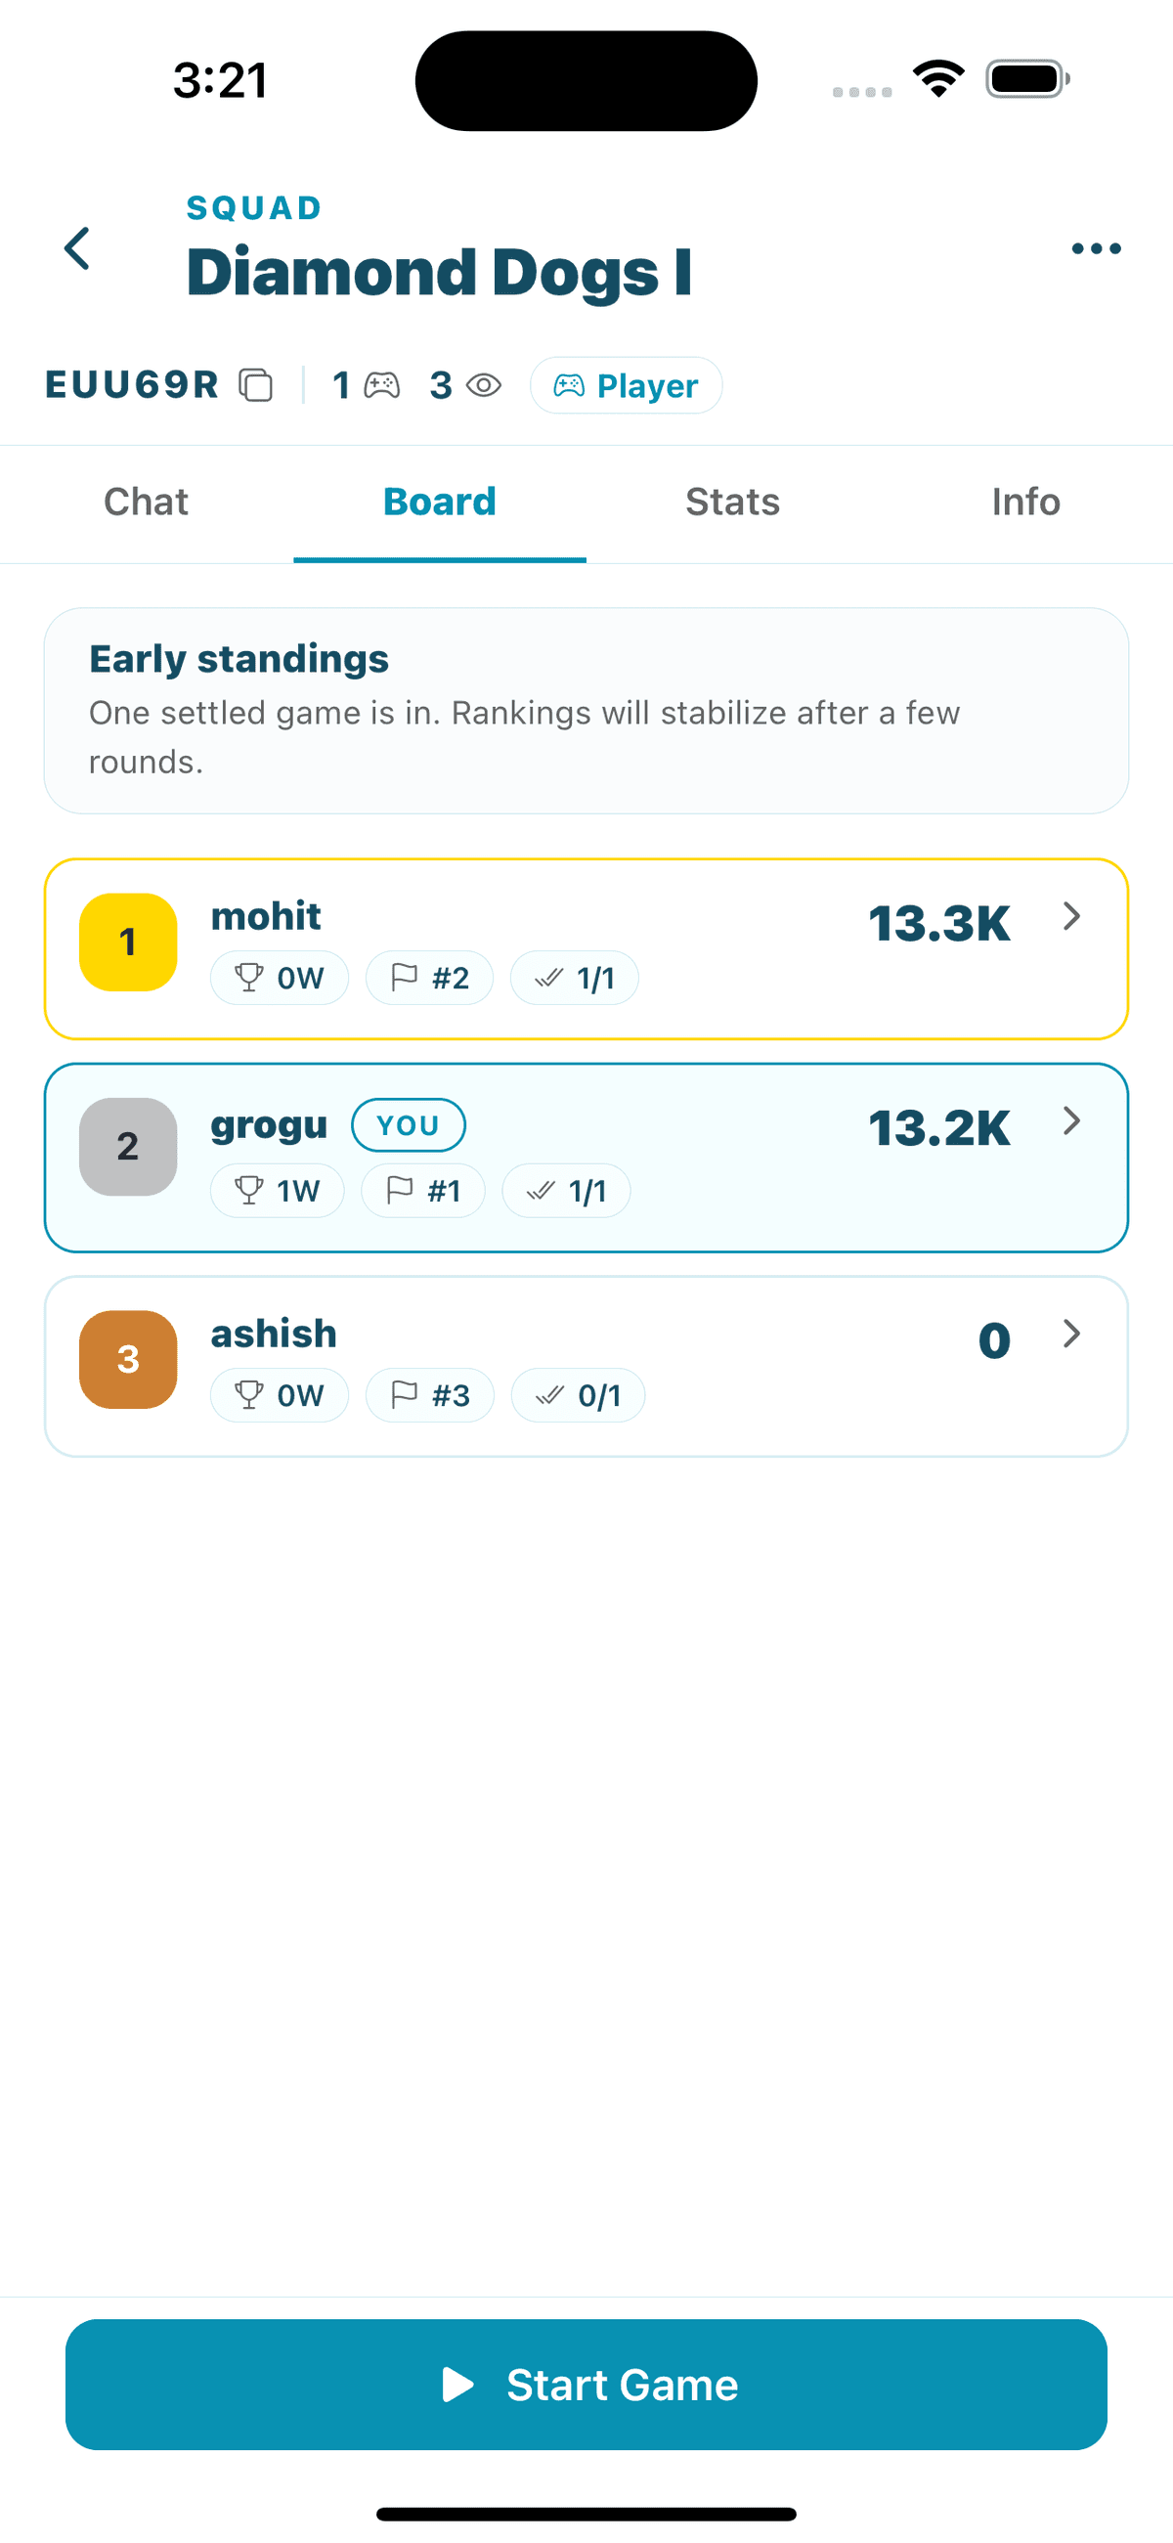
Task: Expand grogu's row chevron
Action: point(1071,1120)
